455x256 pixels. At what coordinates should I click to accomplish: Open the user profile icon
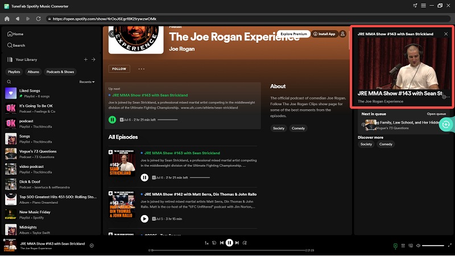[x=344, y=34]
